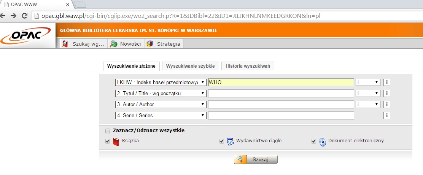Click the Szukaj wg... book icon
Image resolution: width=423 pixels, height=175 pixels.
click(65, 44)
